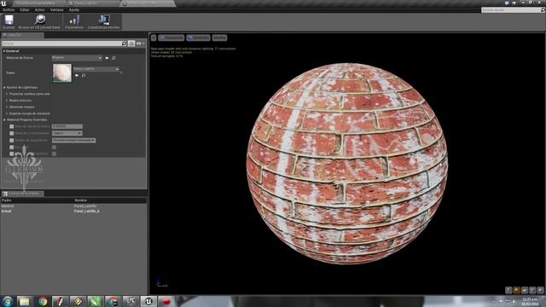Screen dimensions: 546x307
Task: Open eye view-options dropdown in Detalles
Action: 140,43
